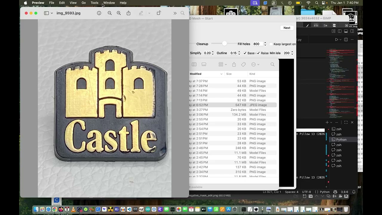Change the UTF-8 encoding in status bar
Screen dimensions: 382x215
point(306,192)
